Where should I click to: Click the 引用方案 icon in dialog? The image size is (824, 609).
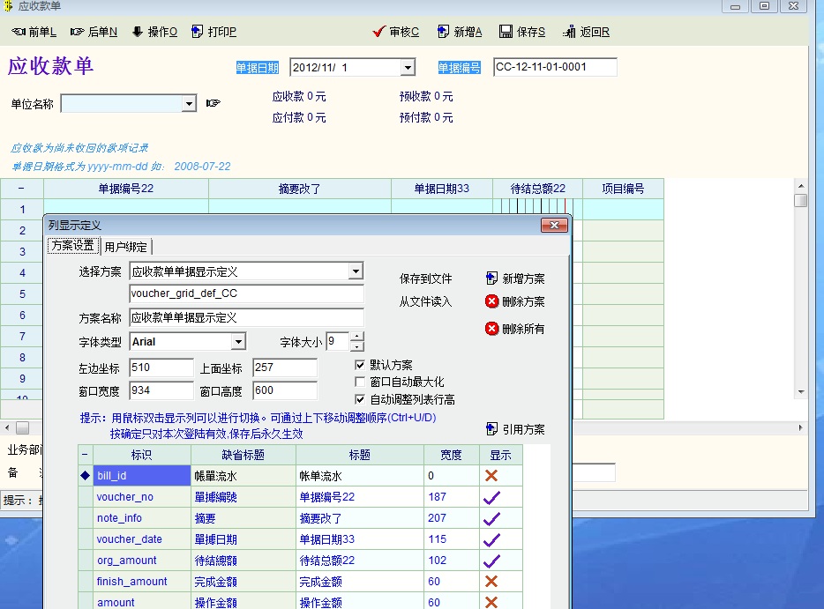pos(492,429)
